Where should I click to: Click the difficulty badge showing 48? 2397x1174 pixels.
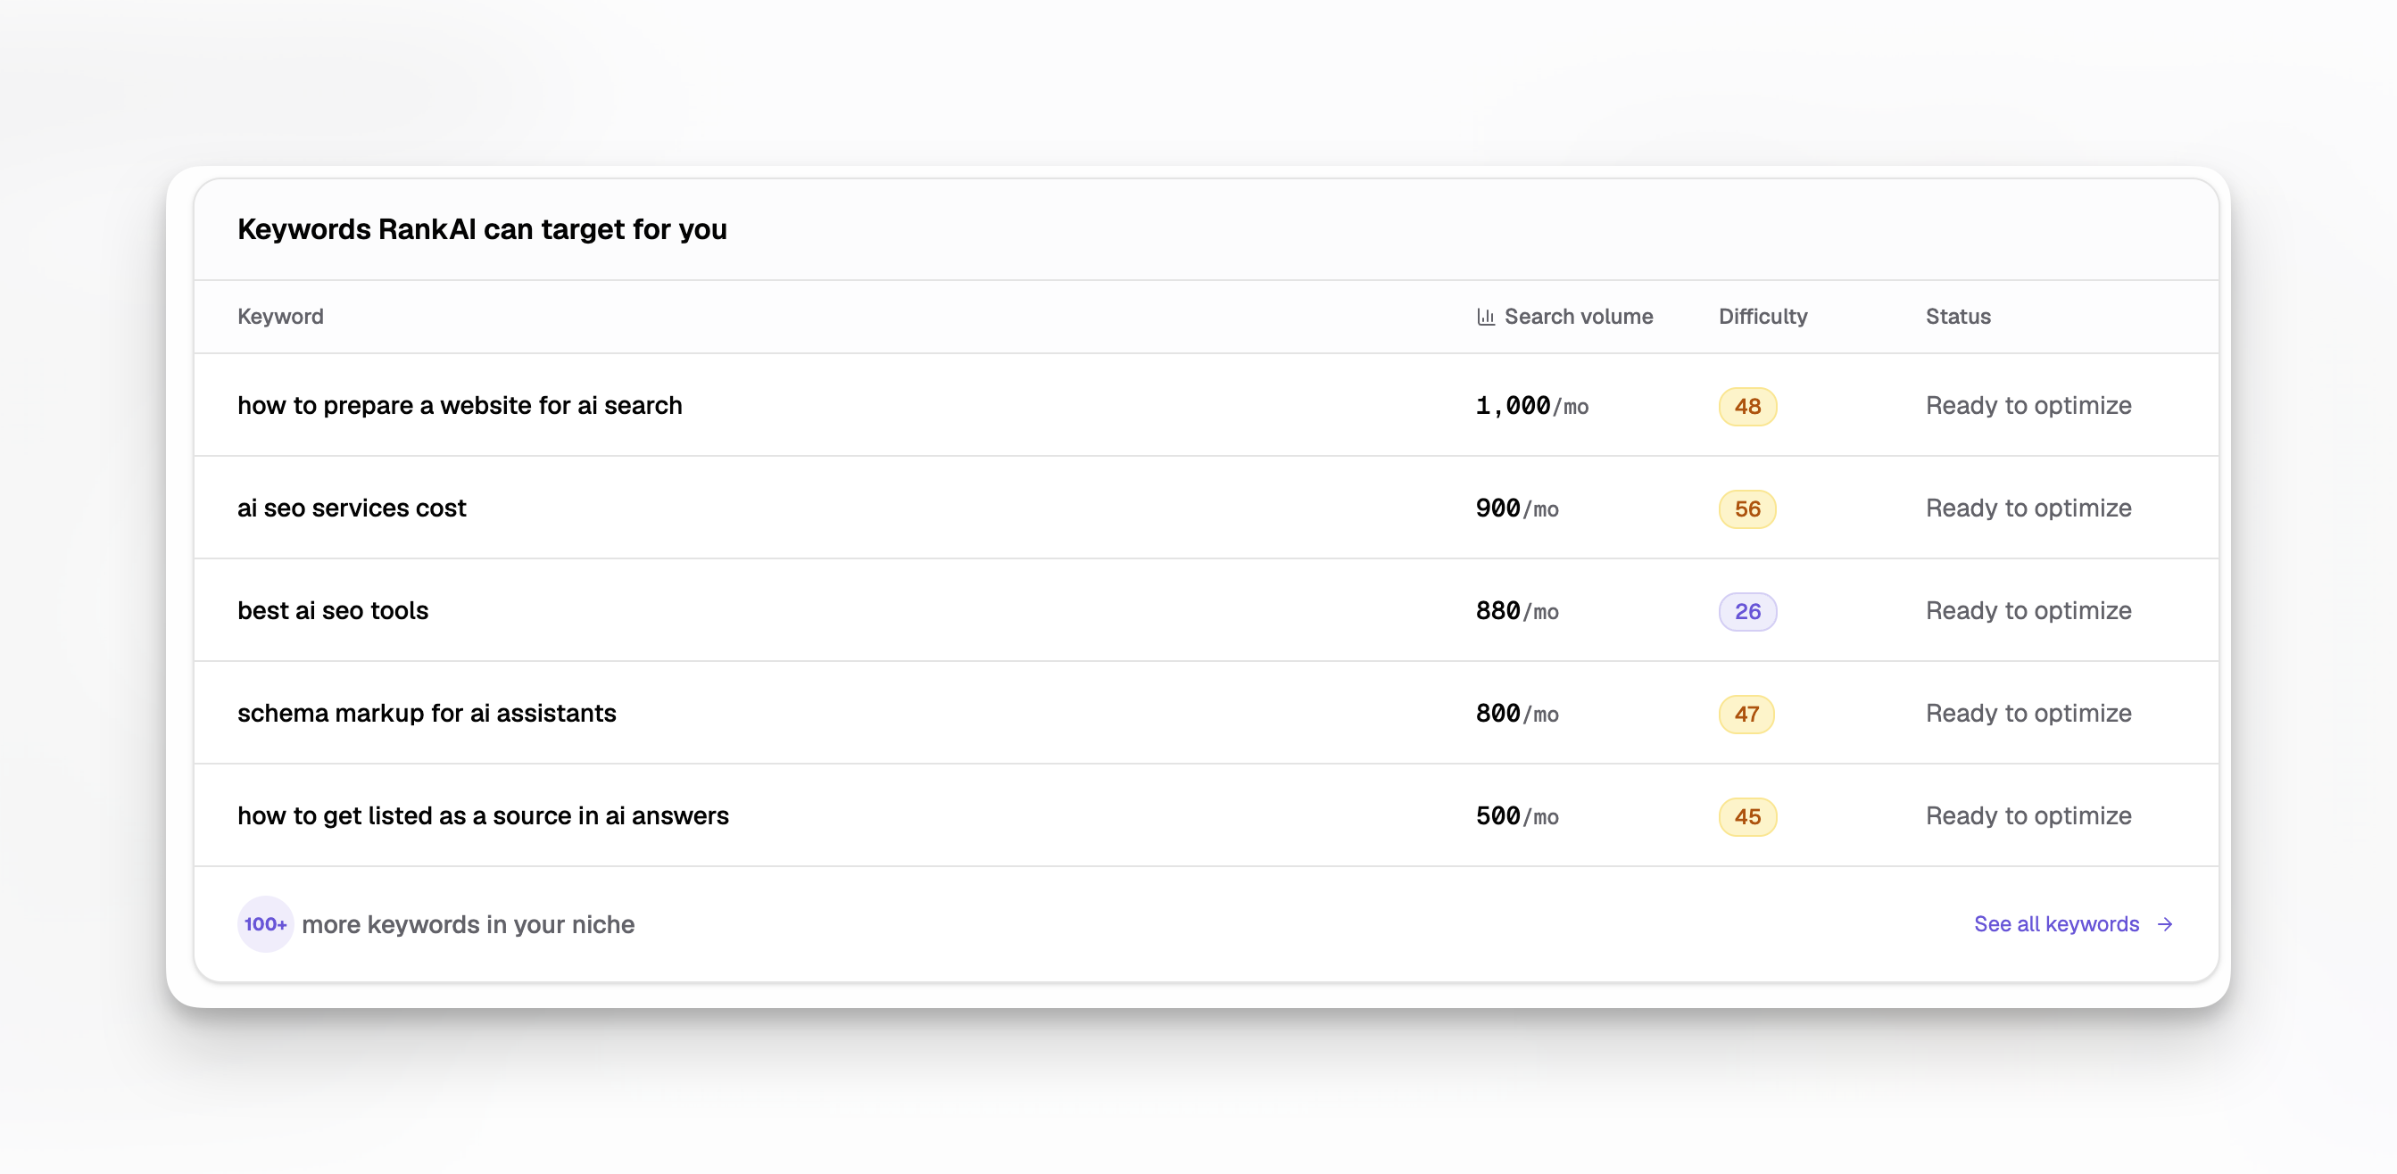click(1747, 407)
